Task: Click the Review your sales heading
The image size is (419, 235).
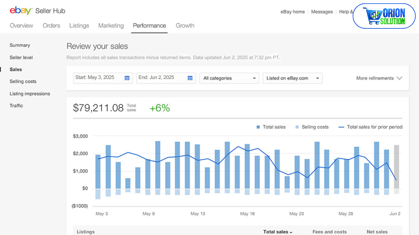Action: coord(97,46)
